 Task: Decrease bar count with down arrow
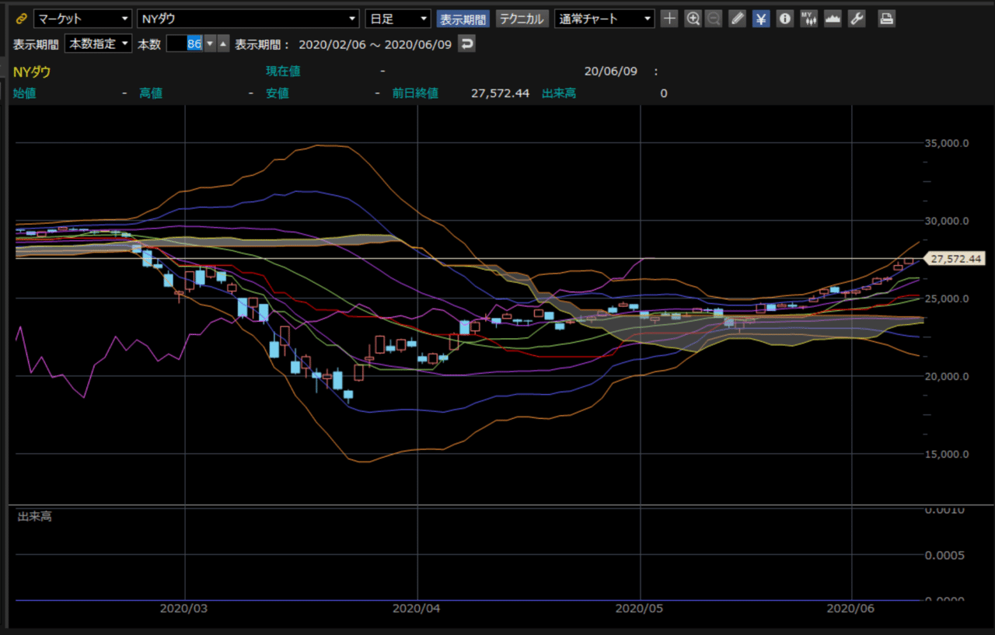click(210, 44)
